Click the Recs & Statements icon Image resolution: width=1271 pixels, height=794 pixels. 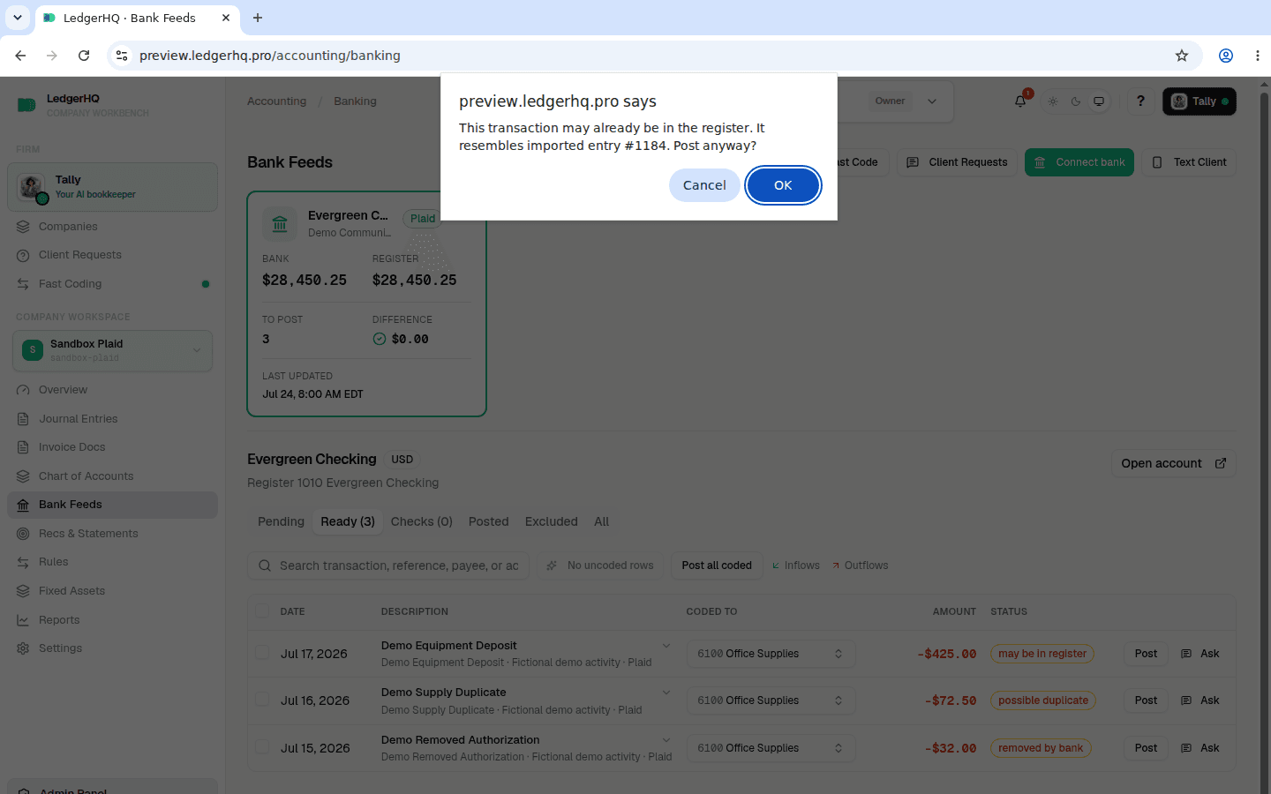tap(23, 534)
